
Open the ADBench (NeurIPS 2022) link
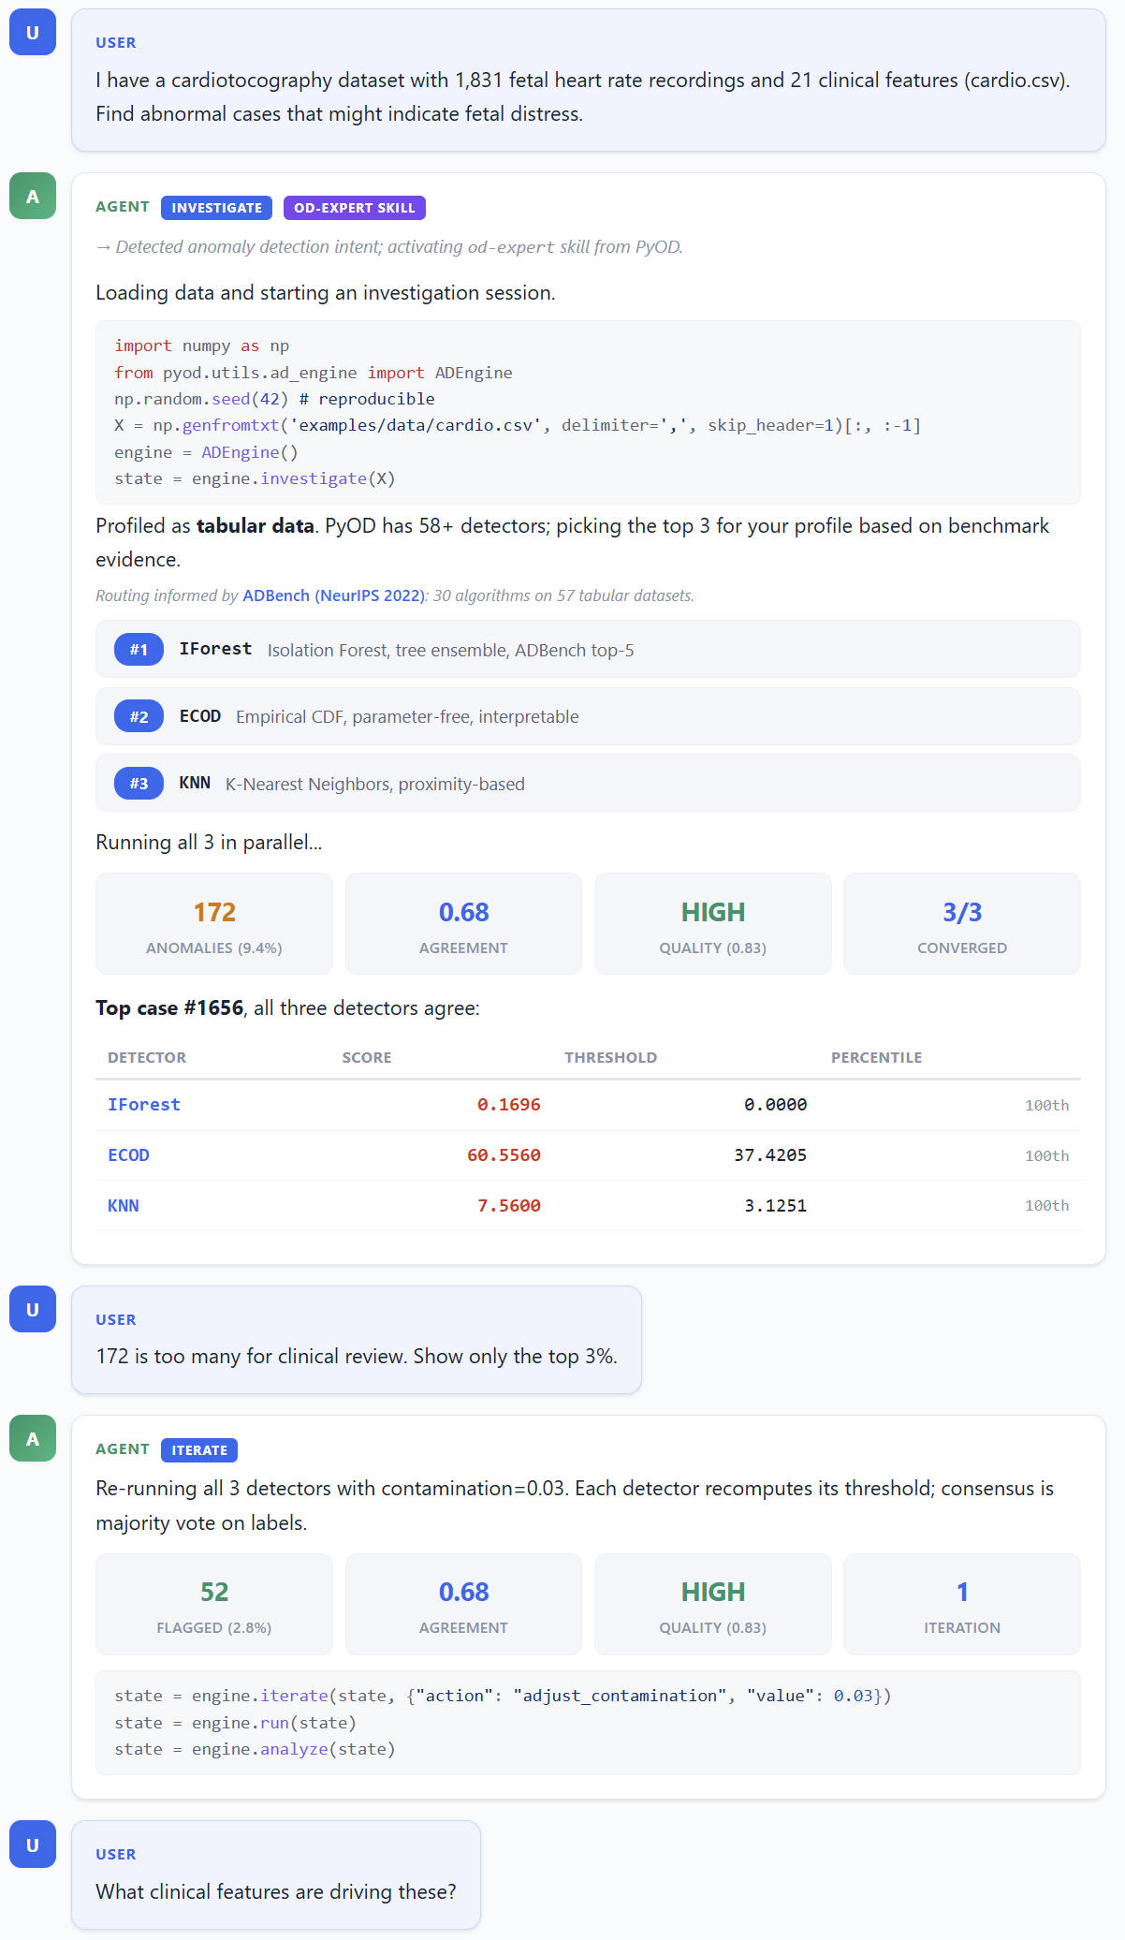point(334,595)
